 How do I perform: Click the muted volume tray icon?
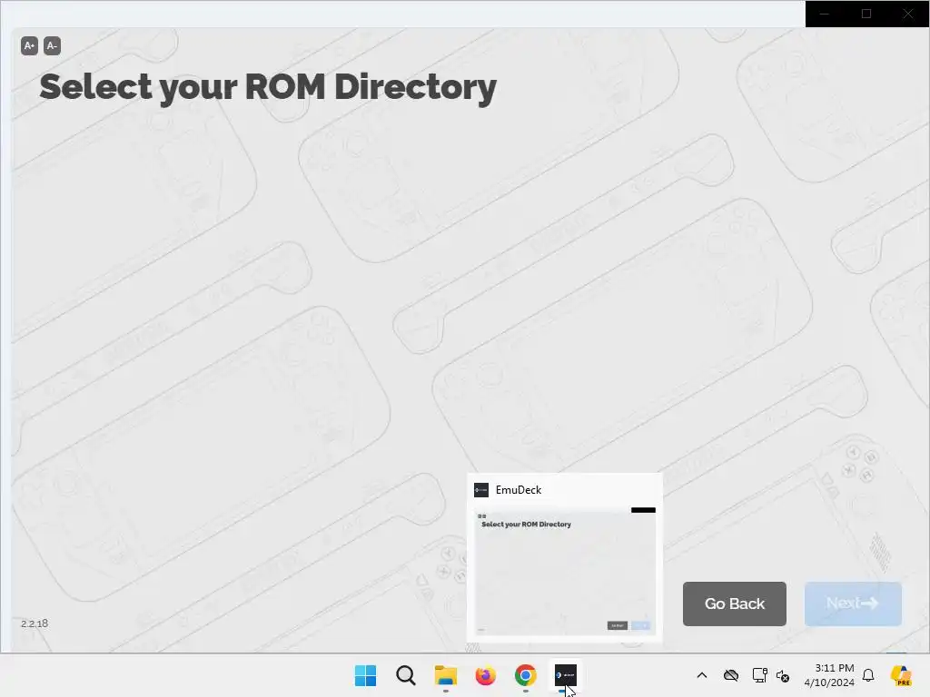[782, 675]
